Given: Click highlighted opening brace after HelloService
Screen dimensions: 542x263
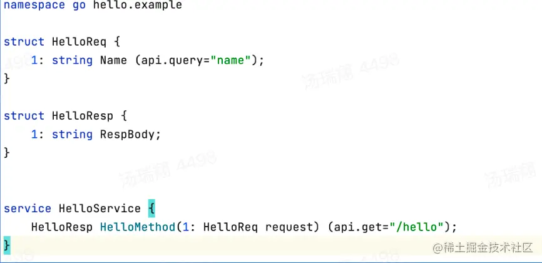Looking at the screenshot, I should pyautogui.click(x=151, y=209).
